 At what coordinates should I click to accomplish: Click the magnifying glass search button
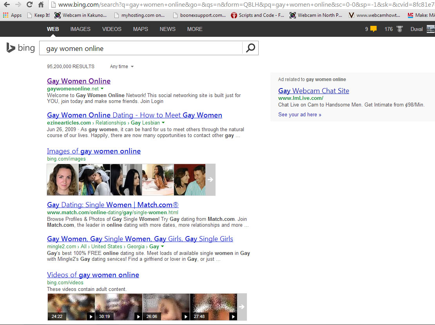tap(250, 48)
